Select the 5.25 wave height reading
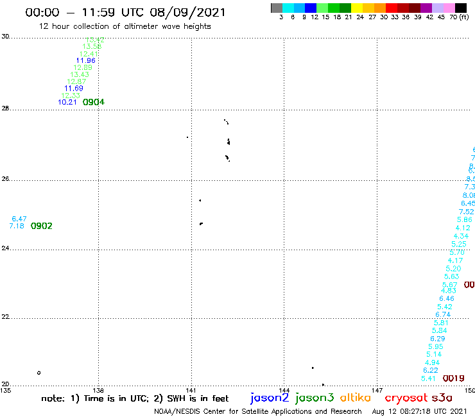The height and width of the screenshot is (417, 475). click(459, 244)
